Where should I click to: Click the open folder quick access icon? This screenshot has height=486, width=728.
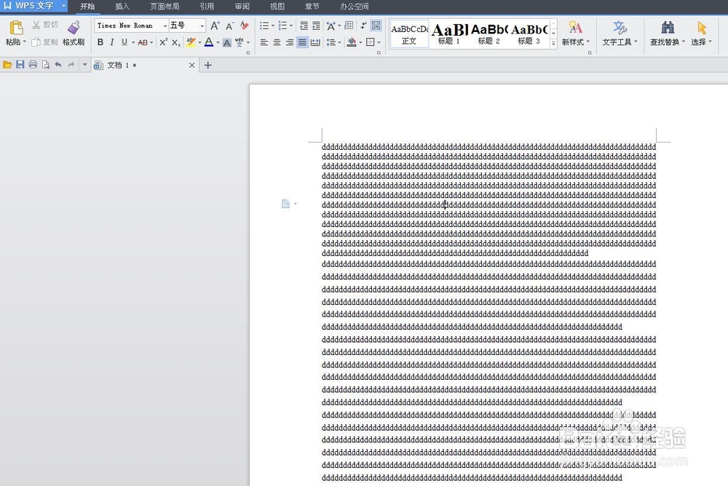pos(7,65)
